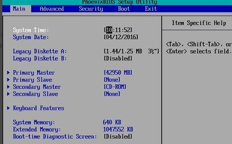Expand the Primary Master arrow
This screenshot has height=144, width=232.
click(x=9, y=73)
